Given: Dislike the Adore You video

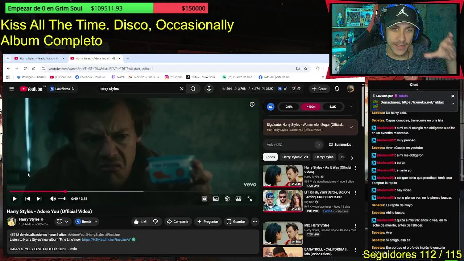Looking at the screenshot, I should coord(156,221).
